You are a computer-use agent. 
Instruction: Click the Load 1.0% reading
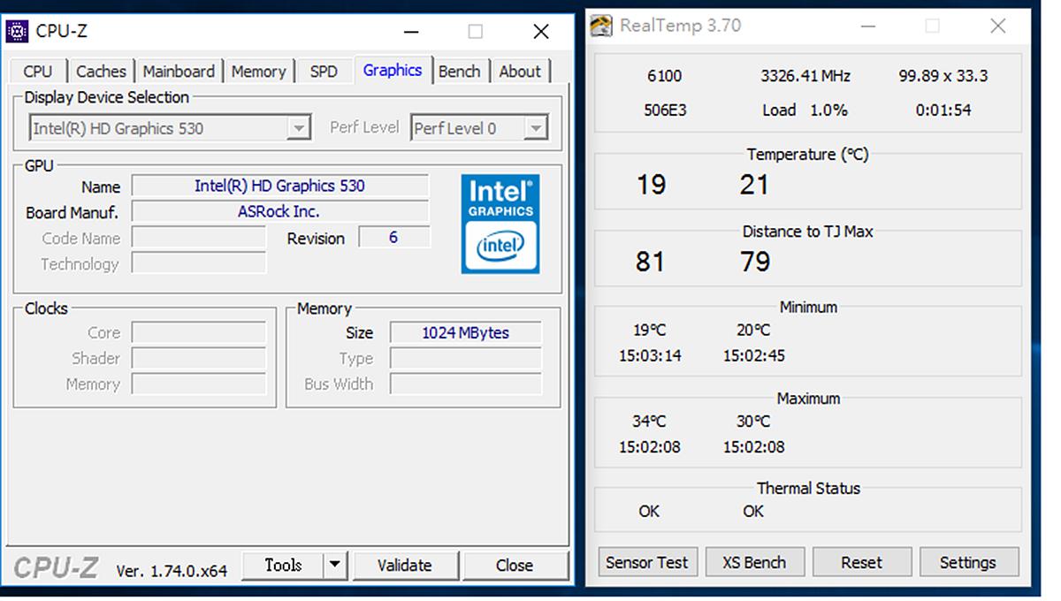click(805, 110)
